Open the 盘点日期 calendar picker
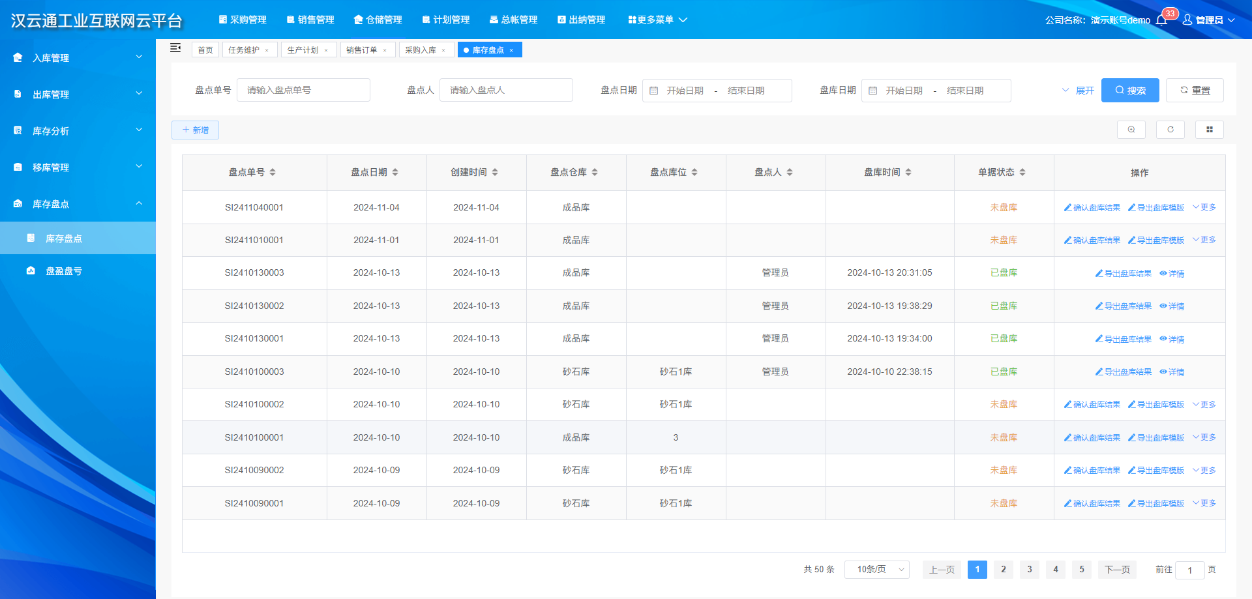 (654, 91)
